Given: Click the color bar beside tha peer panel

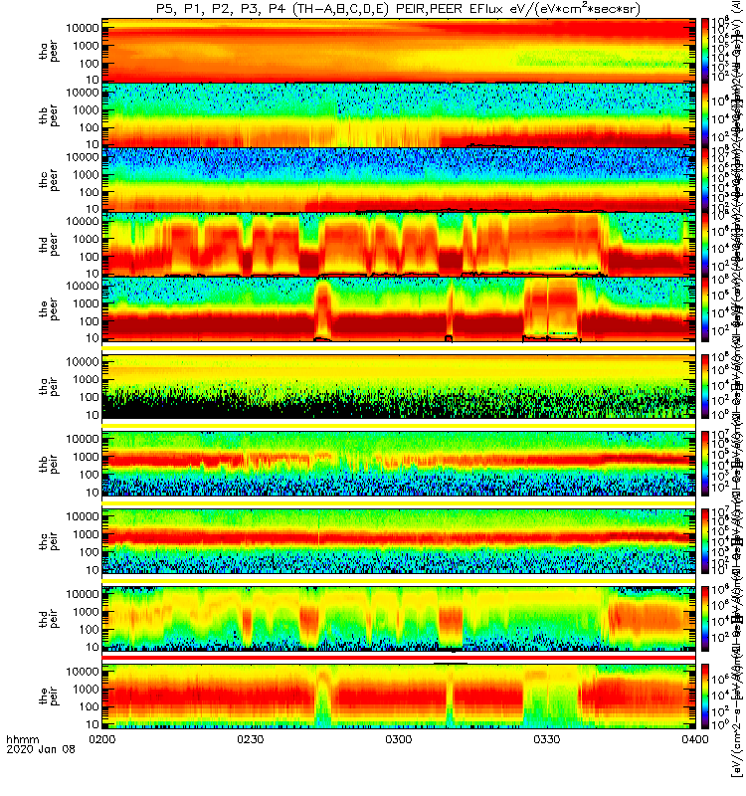Looking at the screenshot, I should (x=705, y=51).
